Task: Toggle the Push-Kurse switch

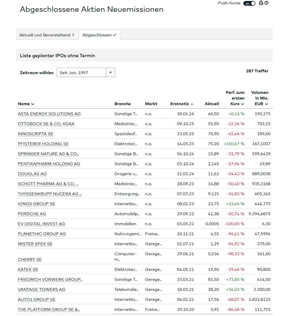Action: [x=249, y=3]
